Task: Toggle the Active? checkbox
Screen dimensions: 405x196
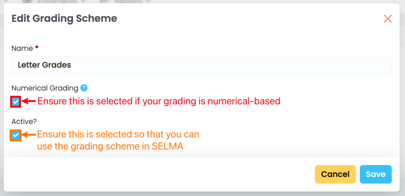Action: point(15,135)
